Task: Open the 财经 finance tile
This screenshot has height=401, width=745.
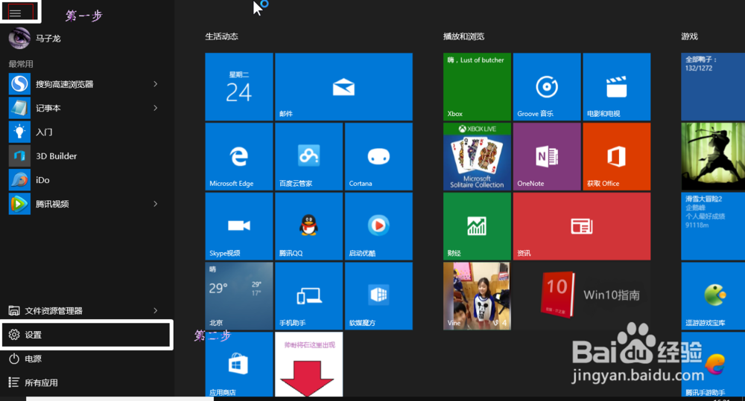Action: [x=477, y=226]
